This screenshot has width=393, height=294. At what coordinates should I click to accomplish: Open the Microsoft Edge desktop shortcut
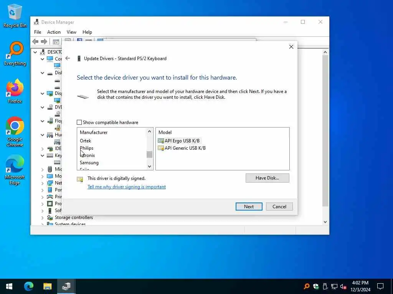[x=15, y=170]
